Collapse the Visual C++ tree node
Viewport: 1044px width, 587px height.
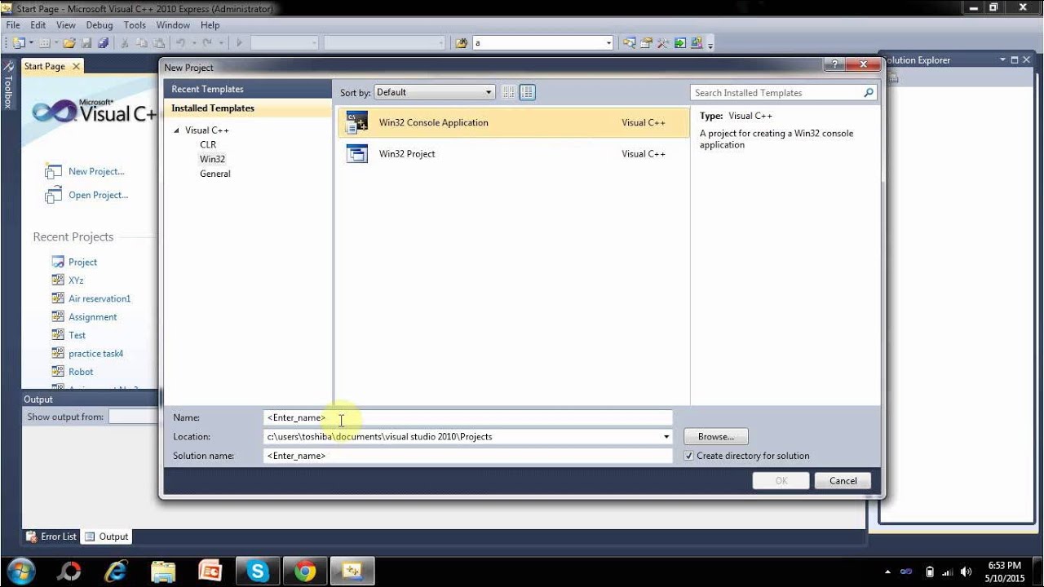(176, 130)
